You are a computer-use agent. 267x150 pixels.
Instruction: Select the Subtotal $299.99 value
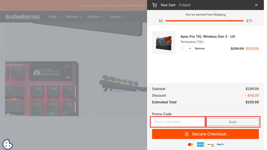[x=252, y=89]
